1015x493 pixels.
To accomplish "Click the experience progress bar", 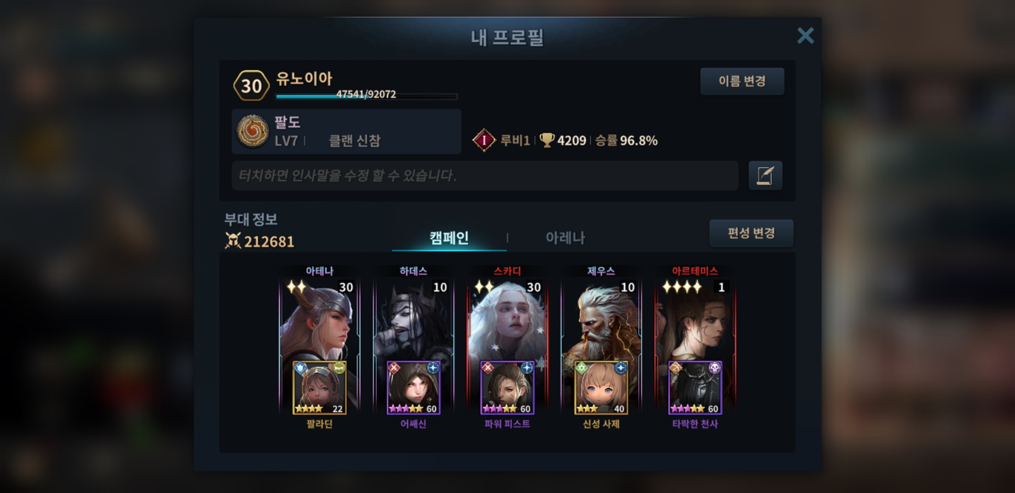I will (x=367, y=96).
